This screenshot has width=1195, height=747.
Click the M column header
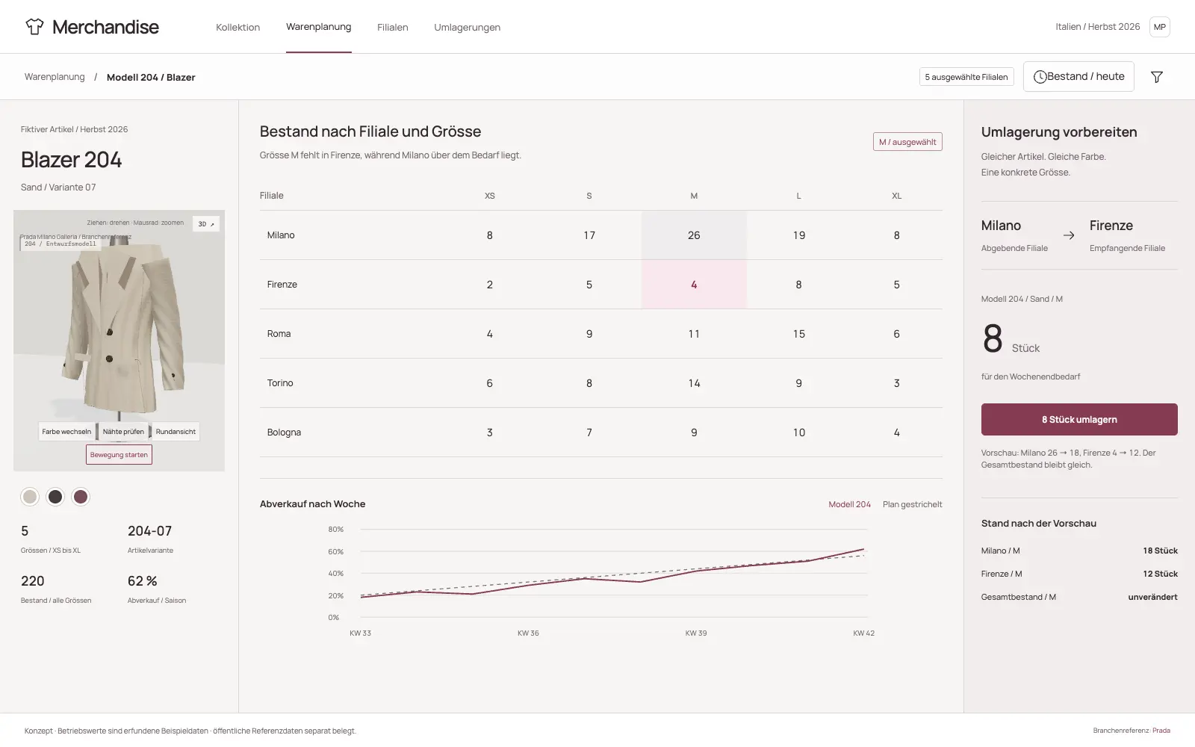tap(694, 196)
